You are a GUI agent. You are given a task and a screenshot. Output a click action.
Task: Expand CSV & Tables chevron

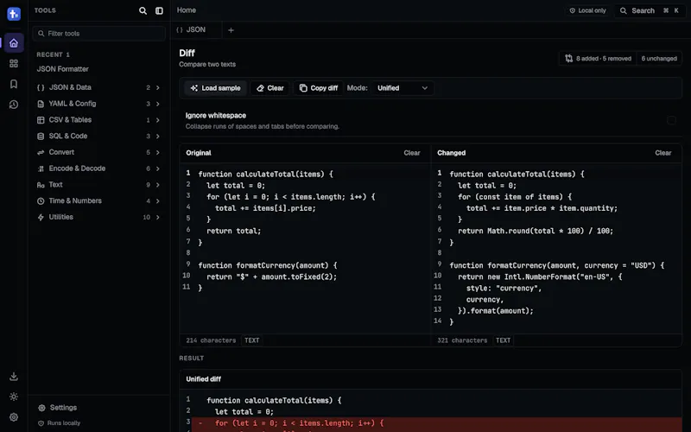tap(158, 120)
